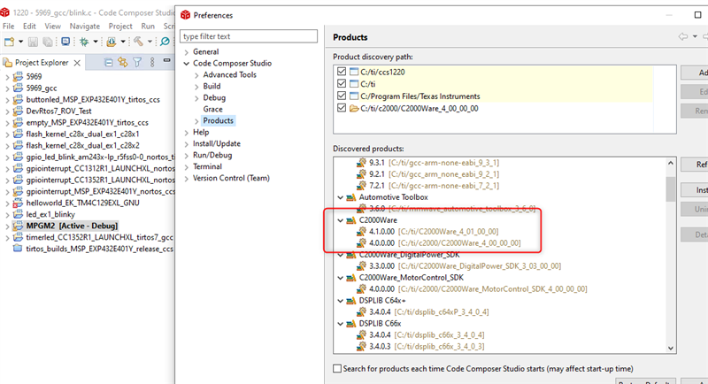Toggle the C2000Ware_4_00_00_00 path checkbox

[x=342, y=108]
